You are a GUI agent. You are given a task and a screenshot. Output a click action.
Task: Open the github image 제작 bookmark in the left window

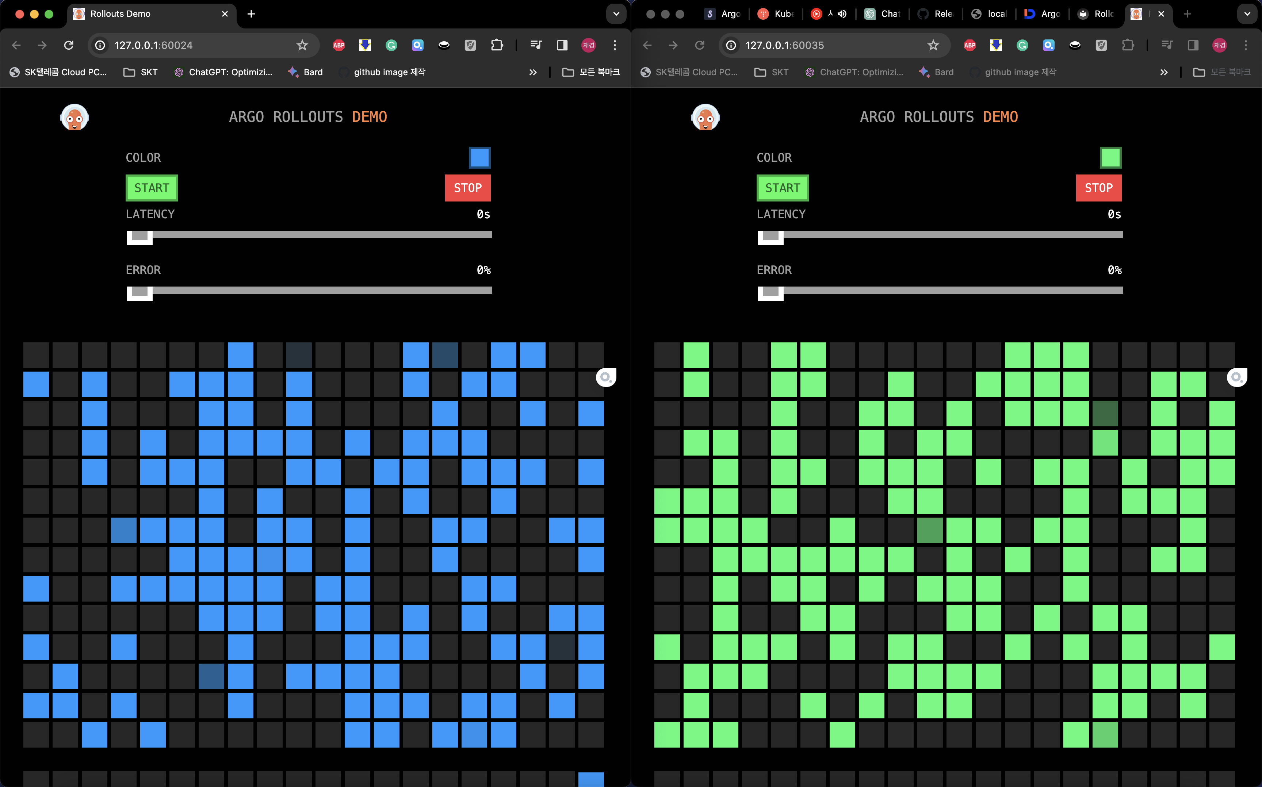(382, 72)
